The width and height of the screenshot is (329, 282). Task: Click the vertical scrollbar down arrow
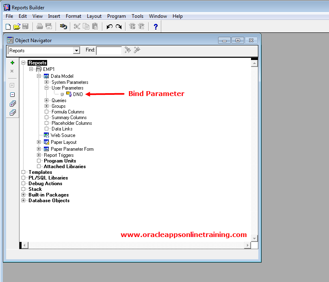(x=254, y=238)
